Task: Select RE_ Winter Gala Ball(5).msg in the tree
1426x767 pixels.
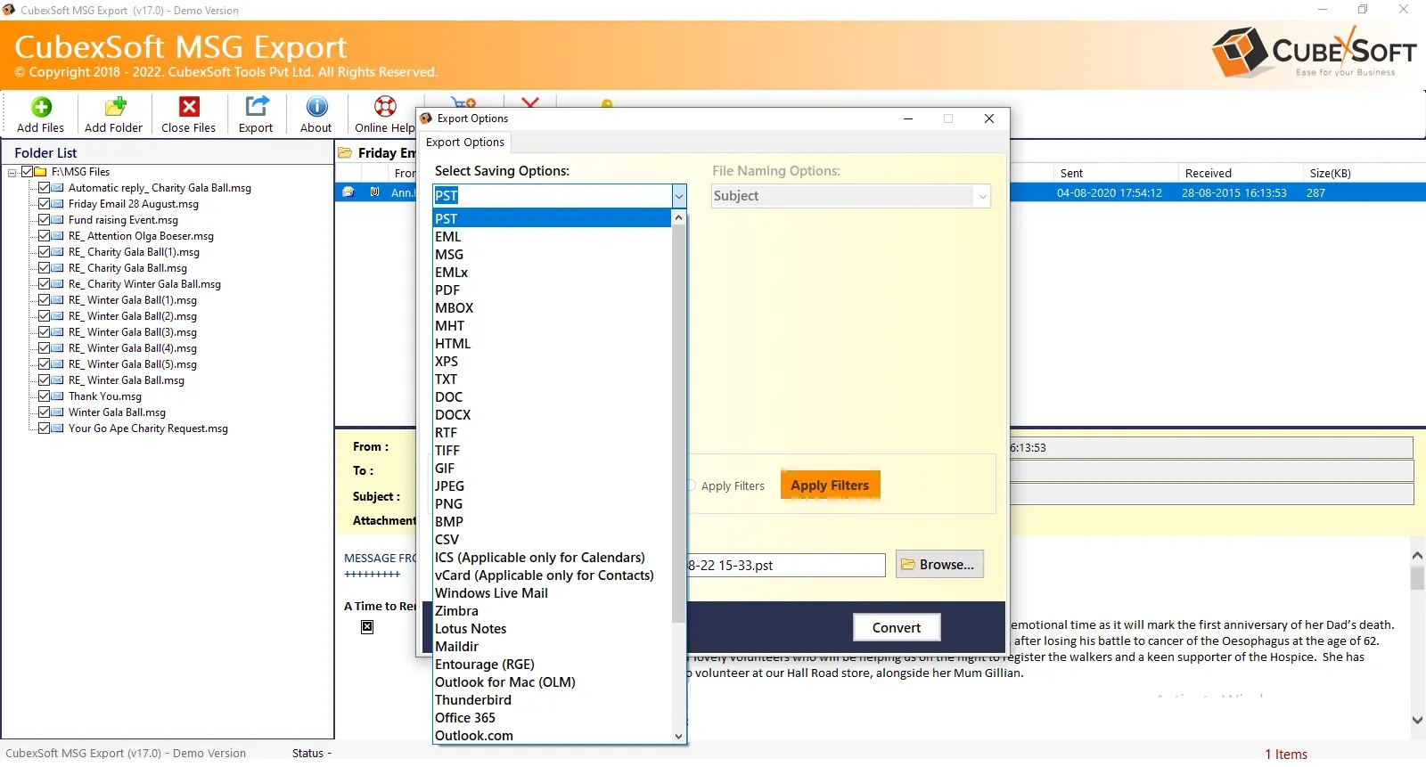Action: (x=133, y=364)
